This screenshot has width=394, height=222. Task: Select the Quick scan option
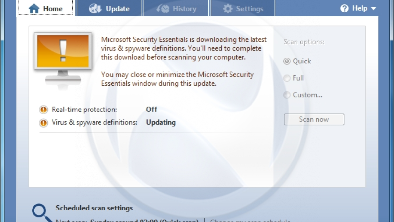coord(287,61)
